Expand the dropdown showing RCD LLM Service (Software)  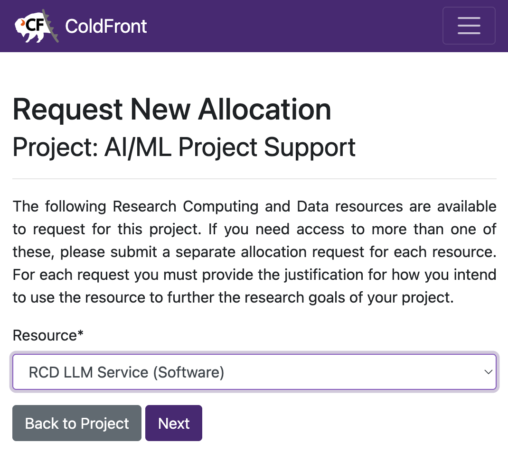coord(254,372)
